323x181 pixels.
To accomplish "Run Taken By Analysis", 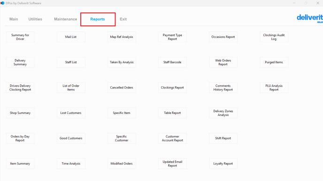I will pyautogui.click(x=122, y=62).
